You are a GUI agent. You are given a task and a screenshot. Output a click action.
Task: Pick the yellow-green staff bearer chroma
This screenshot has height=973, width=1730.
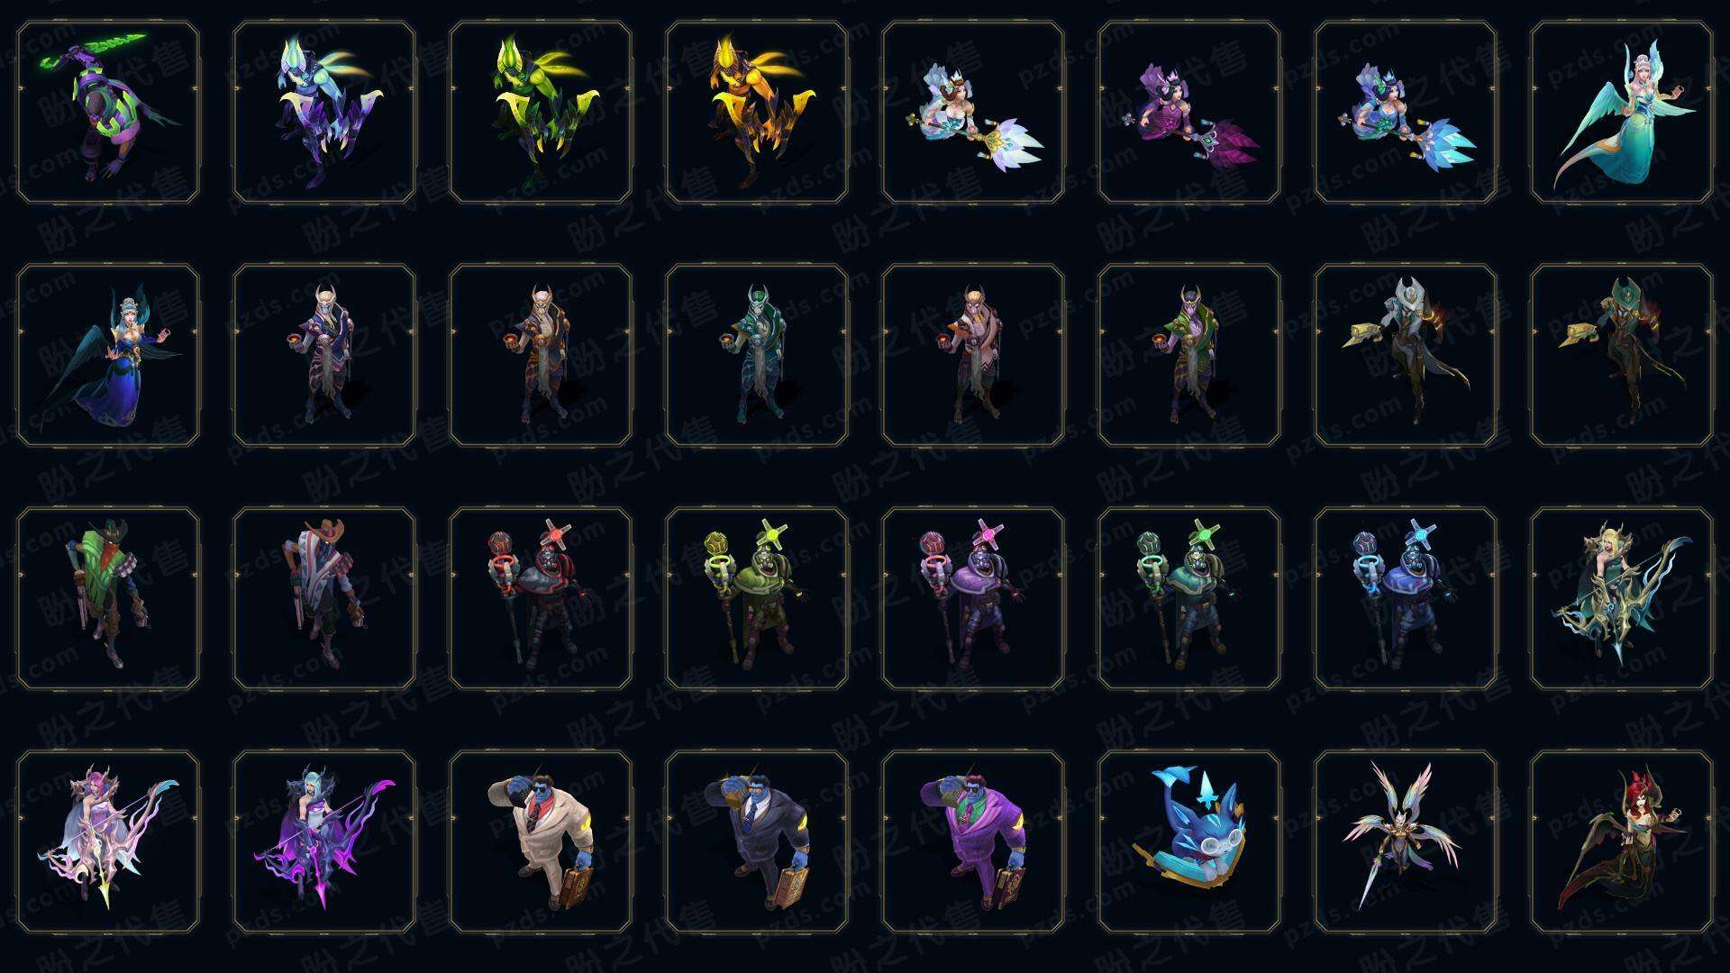click(x=757, y=598)
